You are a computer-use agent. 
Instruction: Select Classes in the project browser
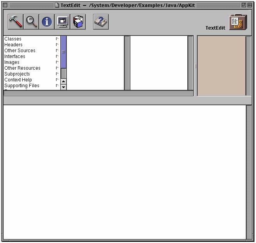[13, 39]
